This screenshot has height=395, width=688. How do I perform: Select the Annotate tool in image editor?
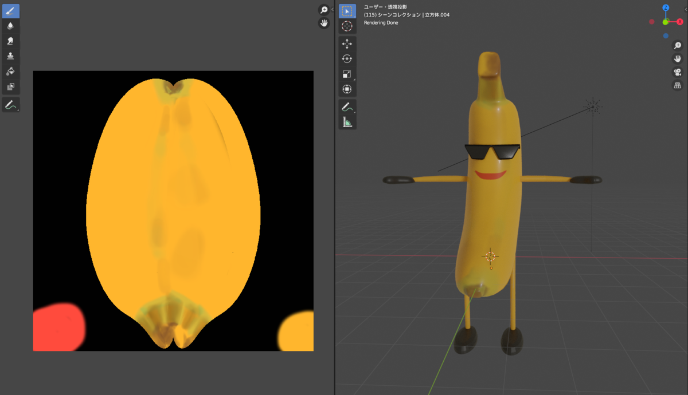(11, 105)
